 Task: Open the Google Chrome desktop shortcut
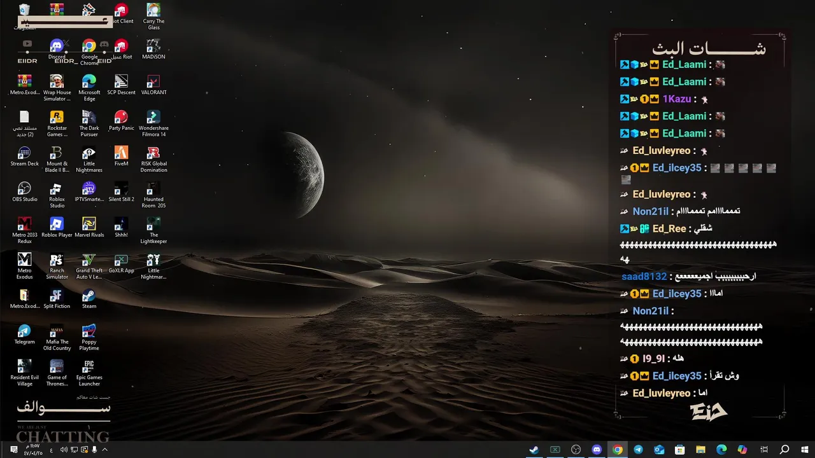click(x=89, y=52)
